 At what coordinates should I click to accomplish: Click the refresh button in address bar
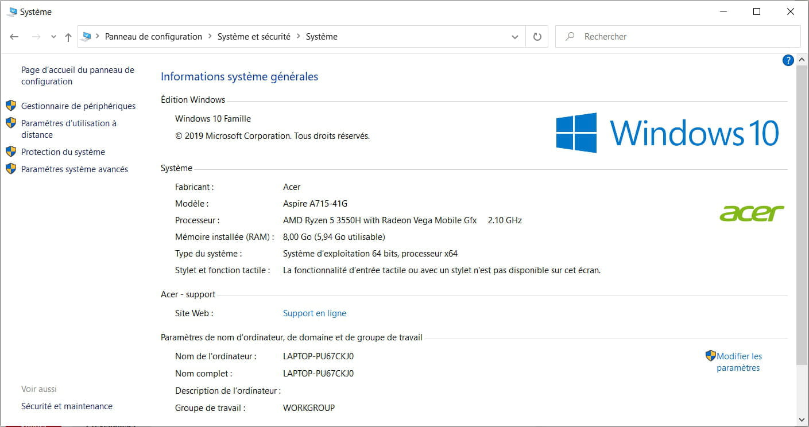coord(537,37)
